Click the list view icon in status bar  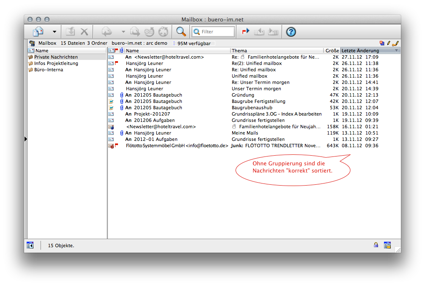click(x=387, y=245)
